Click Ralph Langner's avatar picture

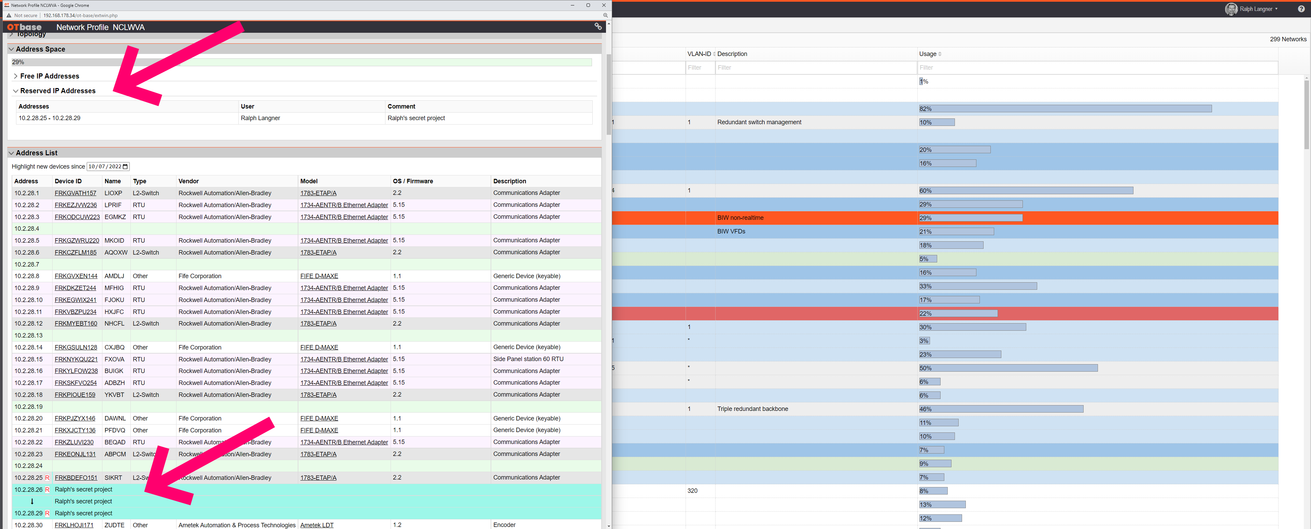pyautogui.click(x=1230, y=9)
